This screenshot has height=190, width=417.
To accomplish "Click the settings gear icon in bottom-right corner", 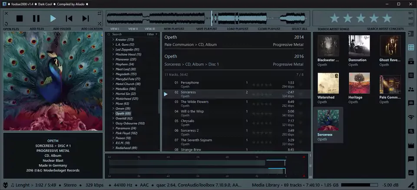I will tap(411, 185).
